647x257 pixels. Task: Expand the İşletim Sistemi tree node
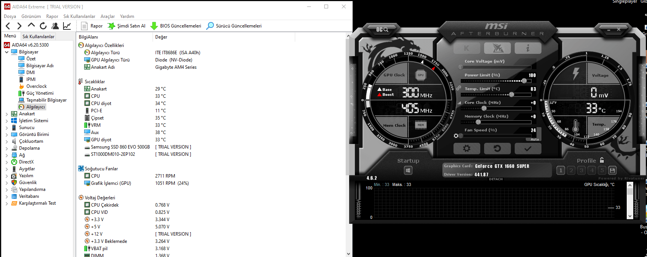(x=7, y=121)
